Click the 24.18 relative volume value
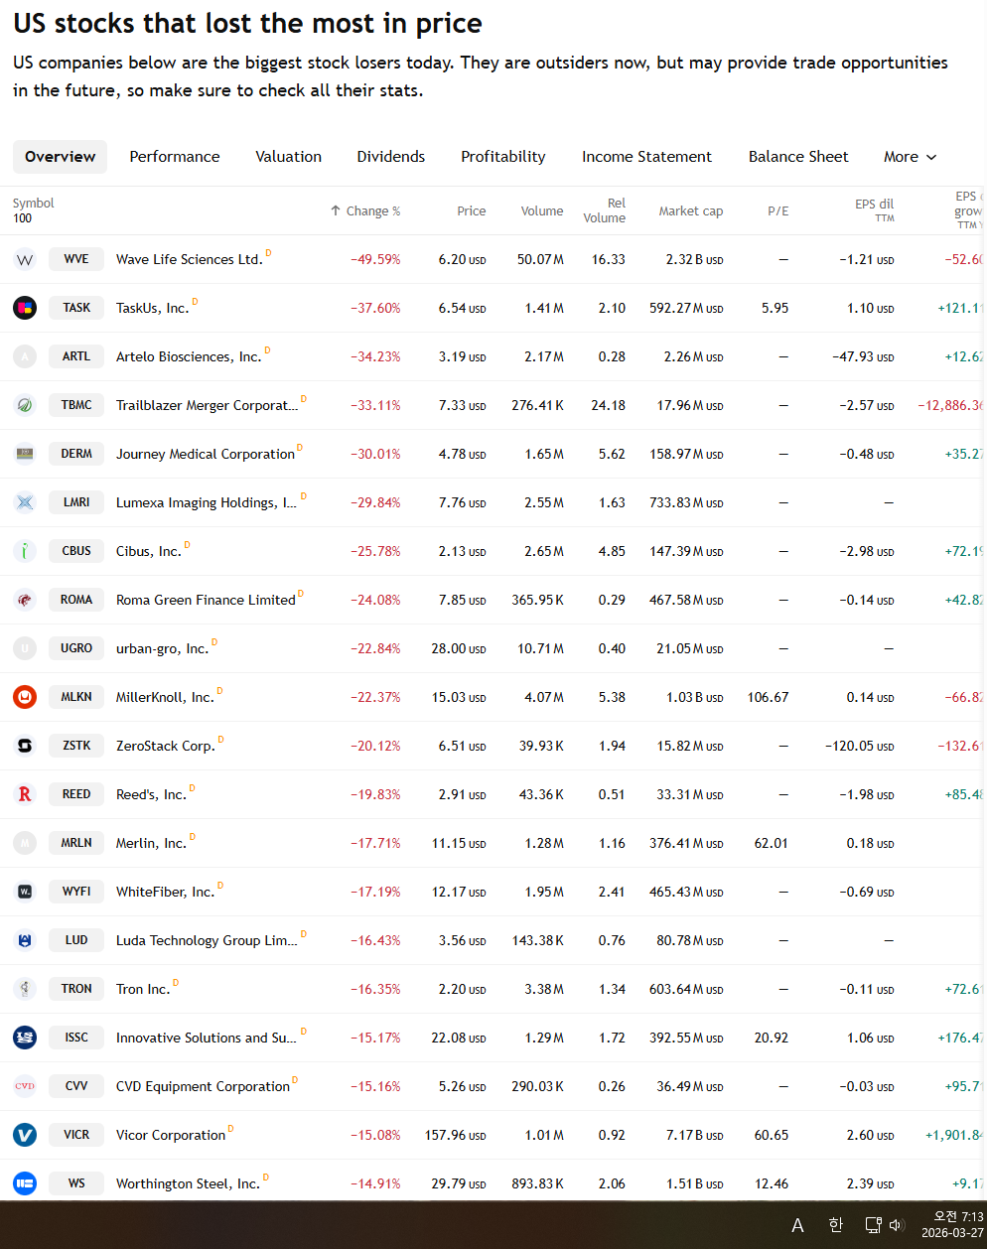 pyautogui.click(x=609, y=405)
